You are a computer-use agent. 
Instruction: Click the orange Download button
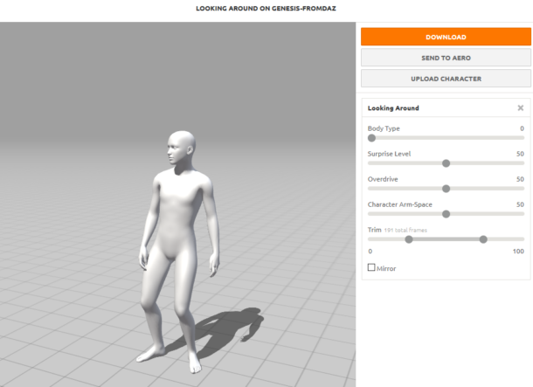click(x=446, y=37)
